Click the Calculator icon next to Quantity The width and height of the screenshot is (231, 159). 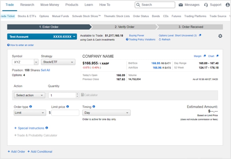[x=83, y=95]
